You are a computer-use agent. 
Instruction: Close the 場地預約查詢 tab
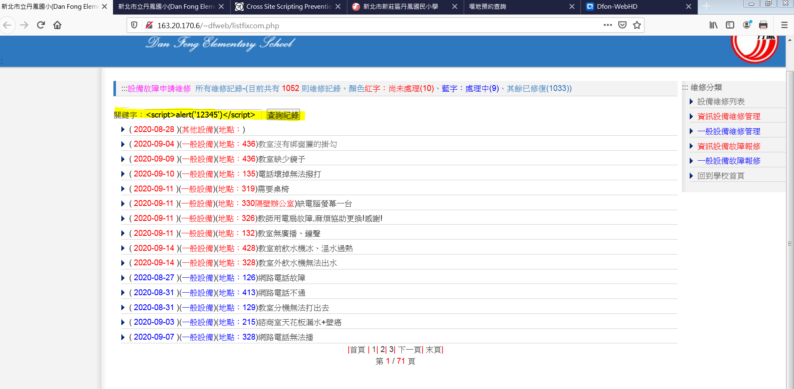click(x=572, y=7)
